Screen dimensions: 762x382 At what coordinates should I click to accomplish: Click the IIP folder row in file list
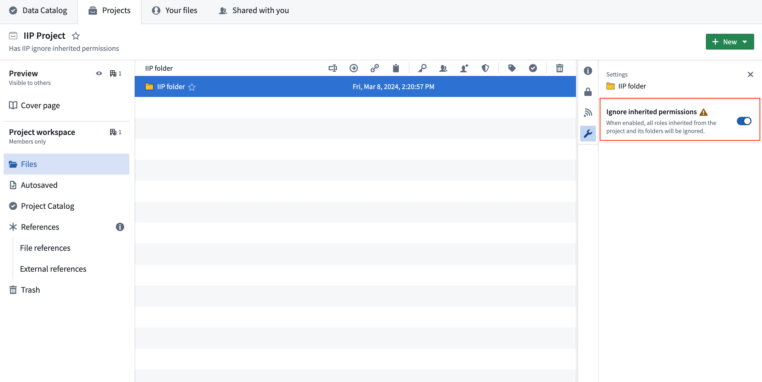[x=355, y=86]
